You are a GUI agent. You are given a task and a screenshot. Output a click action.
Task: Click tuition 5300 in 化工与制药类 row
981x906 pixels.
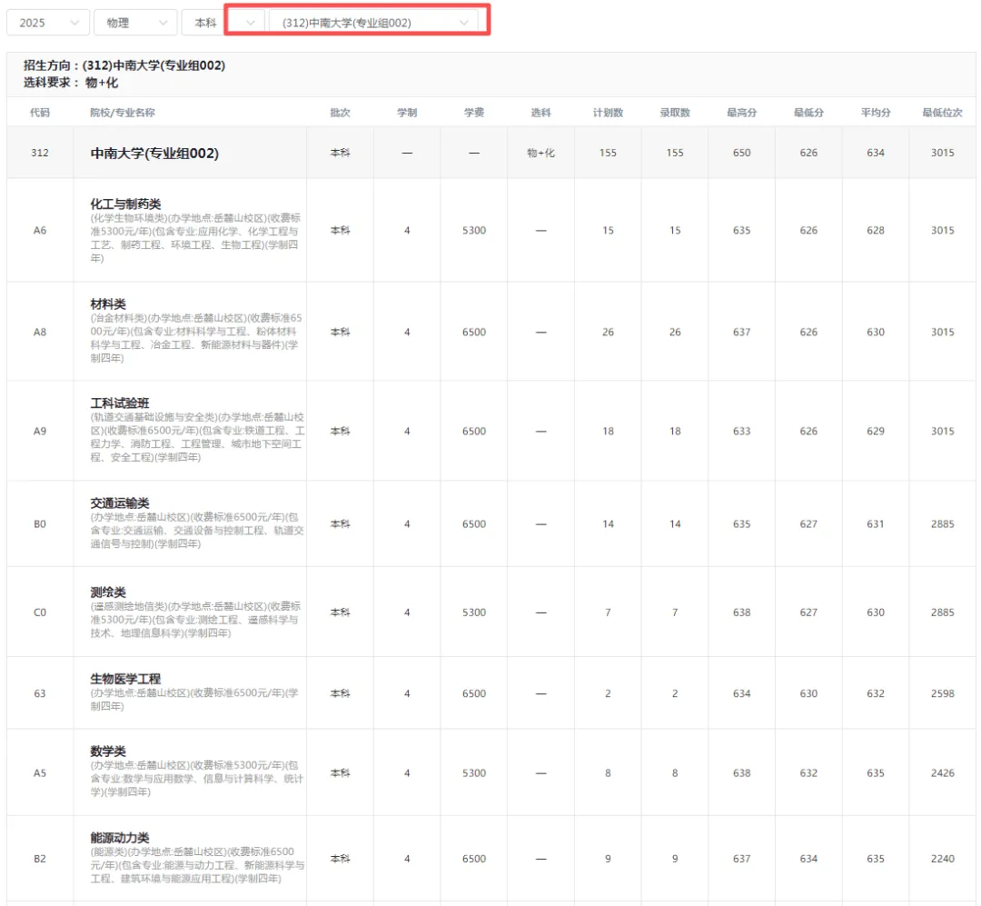tap(474, 231)
